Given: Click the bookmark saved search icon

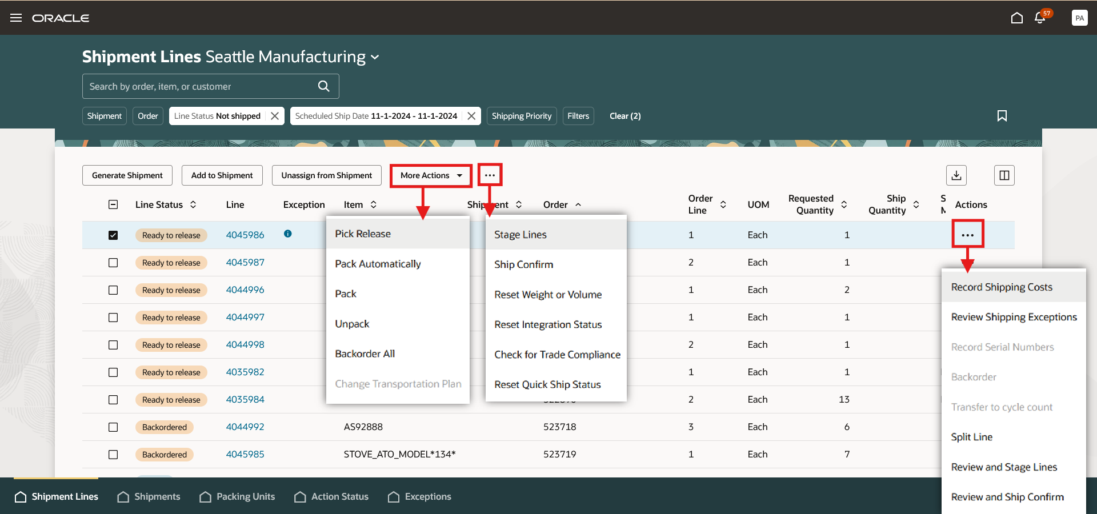Looking at the screenshot, I should [x=1002, y=116].
